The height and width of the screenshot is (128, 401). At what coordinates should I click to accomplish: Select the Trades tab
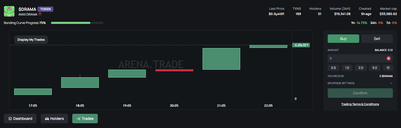pos(85,119)
